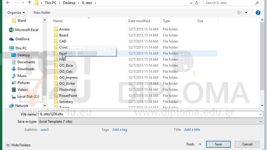The height and width of the screenshot is (150, 267).
Task: Create a New folder
Action: click(42, 12)
